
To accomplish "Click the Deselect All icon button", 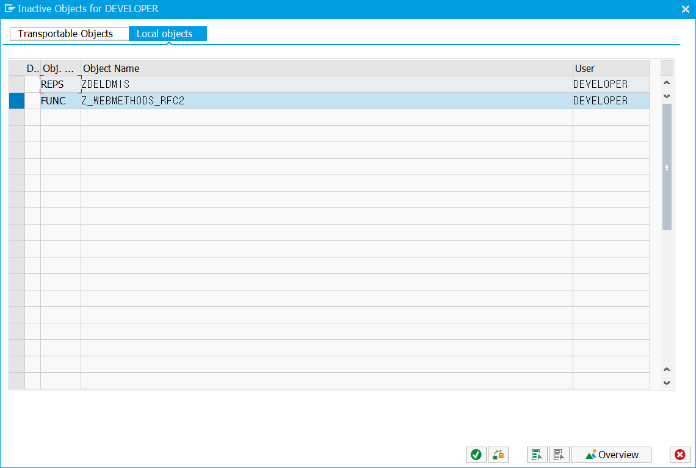I will click(x=559, y=455).
